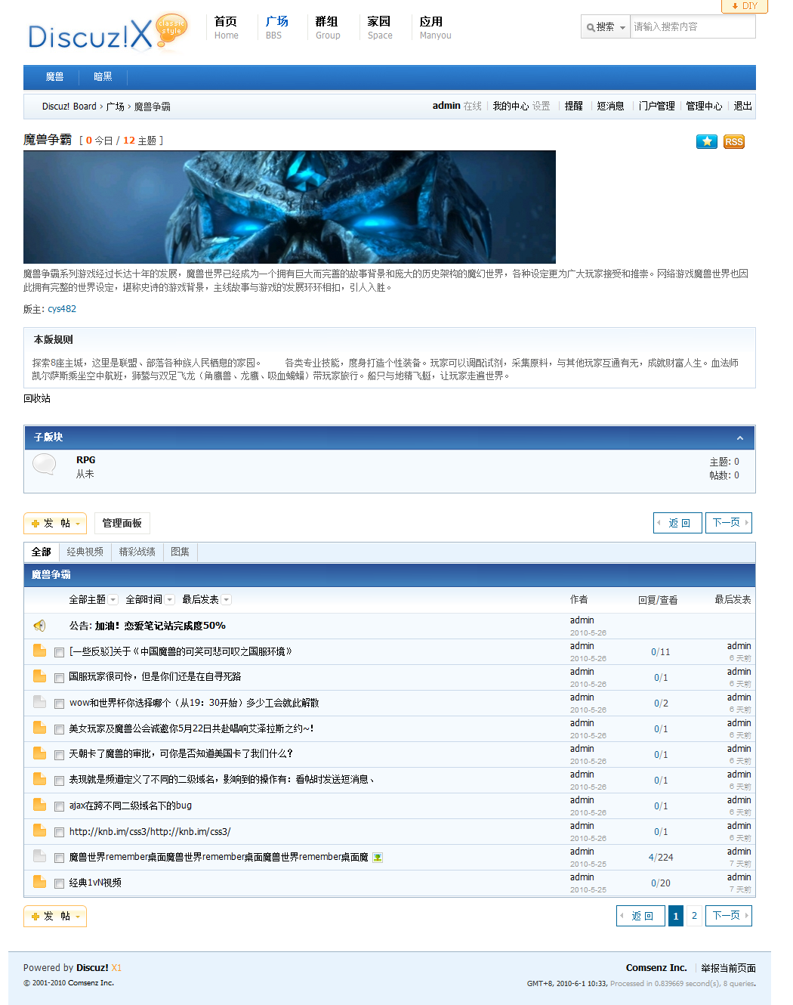
Task: Click folder icon of 国服玩家很可怜 thread
Action: (x=40, y=676)
